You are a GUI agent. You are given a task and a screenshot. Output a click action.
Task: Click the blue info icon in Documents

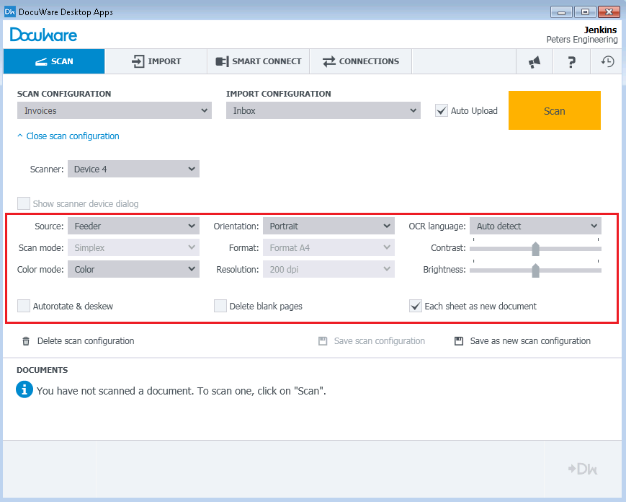pyautogui.click(x=24, y=390)
